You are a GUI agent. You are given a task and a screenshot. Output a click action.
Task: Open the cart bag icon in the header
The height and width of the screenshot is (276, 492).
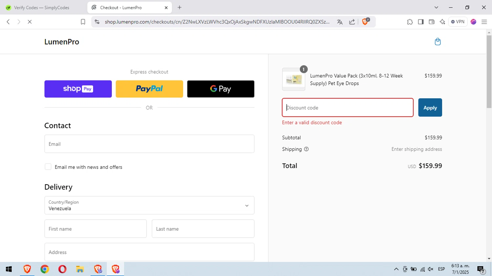click(438, 42)
